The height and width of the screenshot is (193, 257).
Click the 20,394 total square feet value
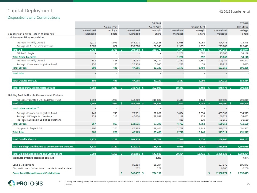180,154
